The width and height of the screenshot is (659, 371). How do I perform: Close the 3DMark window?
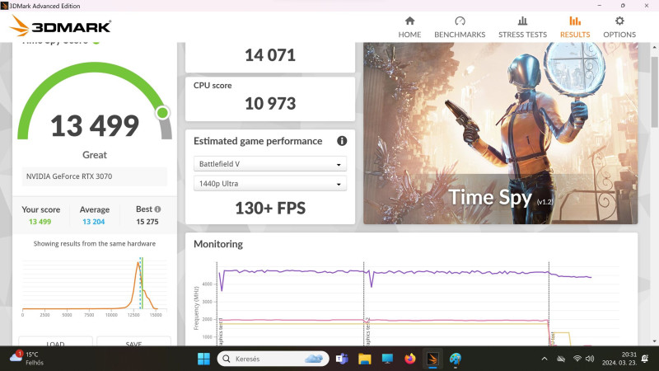pos(647,6)
